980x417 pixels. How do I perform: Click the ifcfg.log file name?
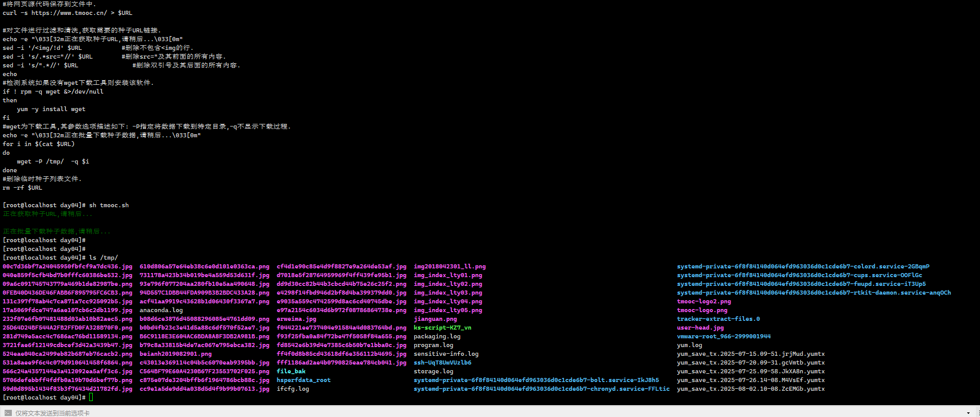click(x=293, y=389)
